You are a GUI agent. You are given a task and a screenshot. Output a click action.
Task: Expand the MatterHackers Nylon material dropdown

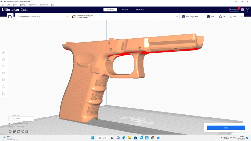pyautogui.click(x=177, y=17)
